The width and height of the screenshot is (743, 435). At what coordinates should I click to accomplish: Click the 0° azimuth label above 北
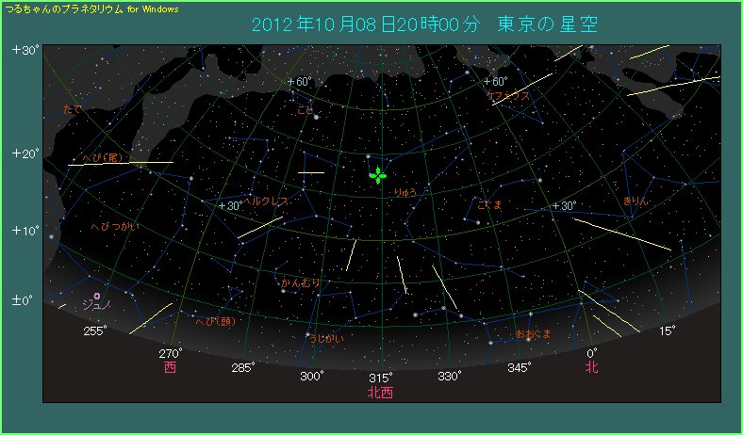click(x=592, y=353)
